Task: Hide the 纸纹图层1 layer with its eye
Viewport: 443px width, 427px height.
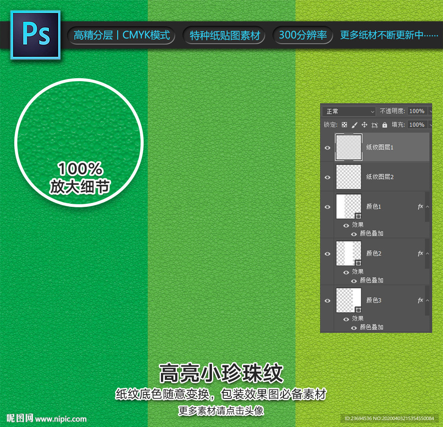Action: click(x=327, y=148)
